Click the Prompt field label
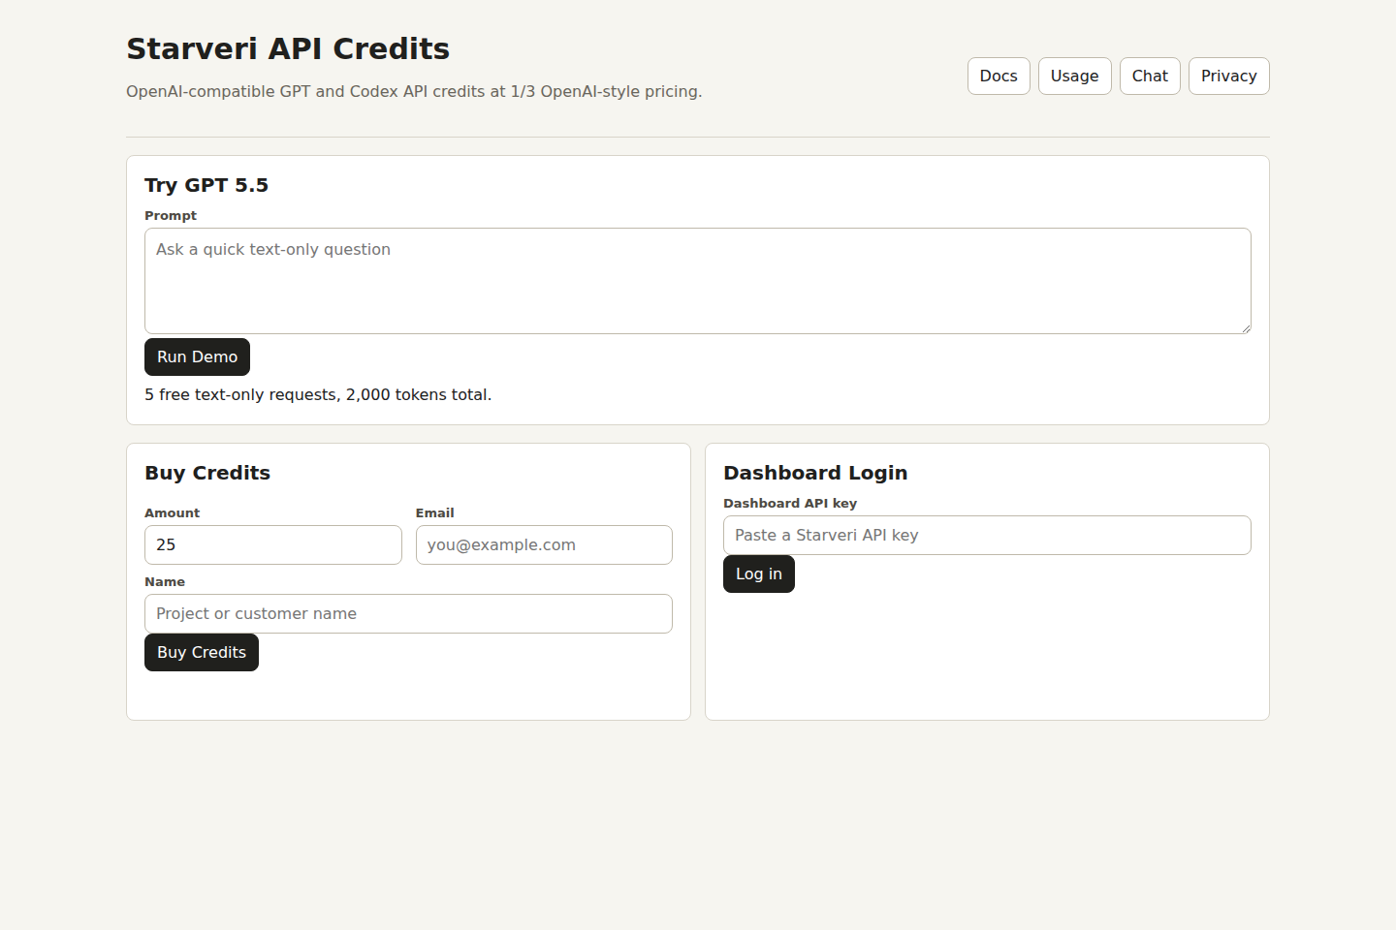 tap(171, 215)
